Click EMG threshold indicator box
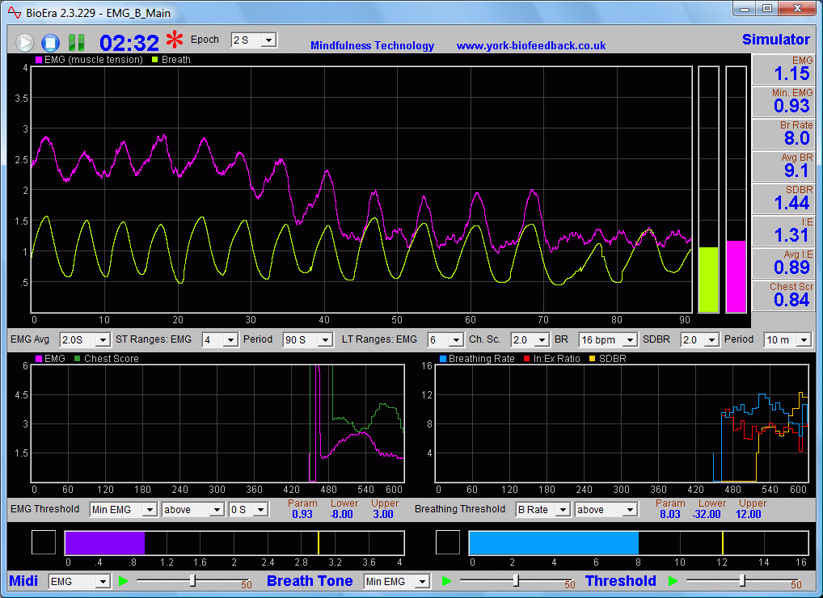This screenshot has width=823, height=598. click(44, 542)
